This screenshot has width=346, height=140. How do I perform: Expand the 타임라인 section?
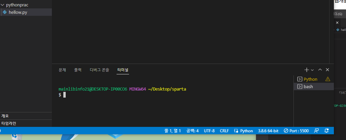click(x=26, y=124)
